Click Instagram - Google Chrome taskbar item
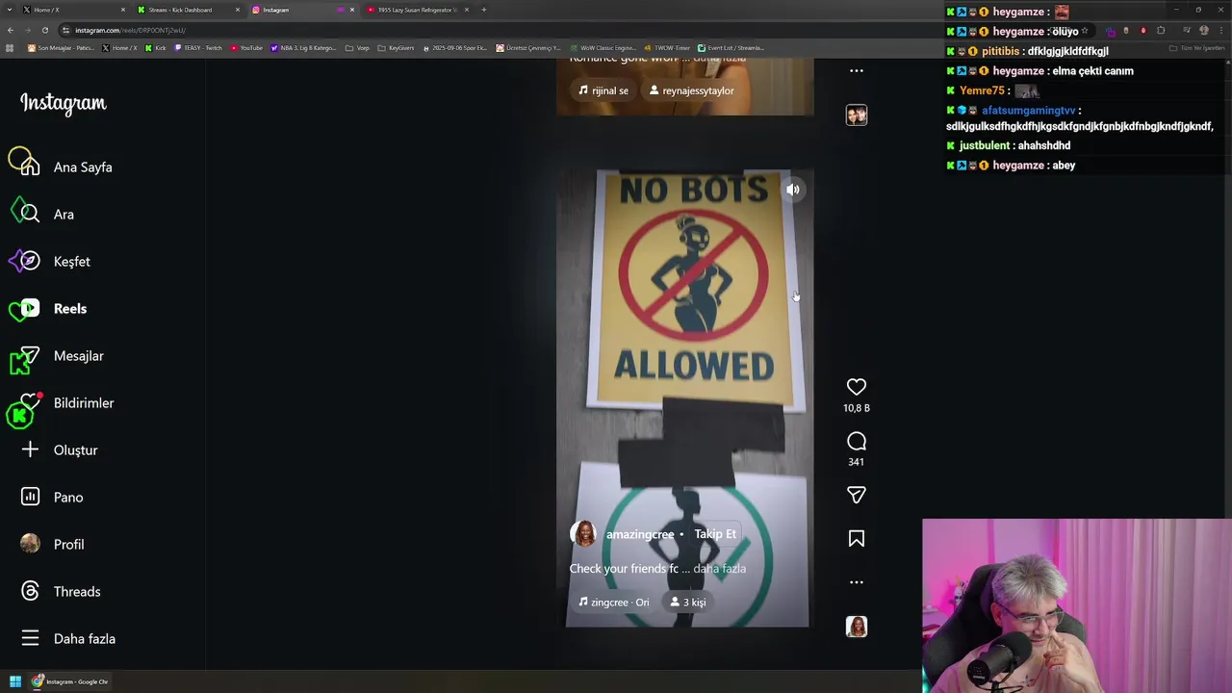This screenshot has width=1232, height=693. tap(70, 681)
